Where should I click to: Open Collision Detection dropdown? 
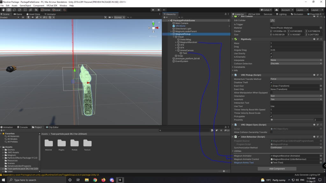click(296, 64)
